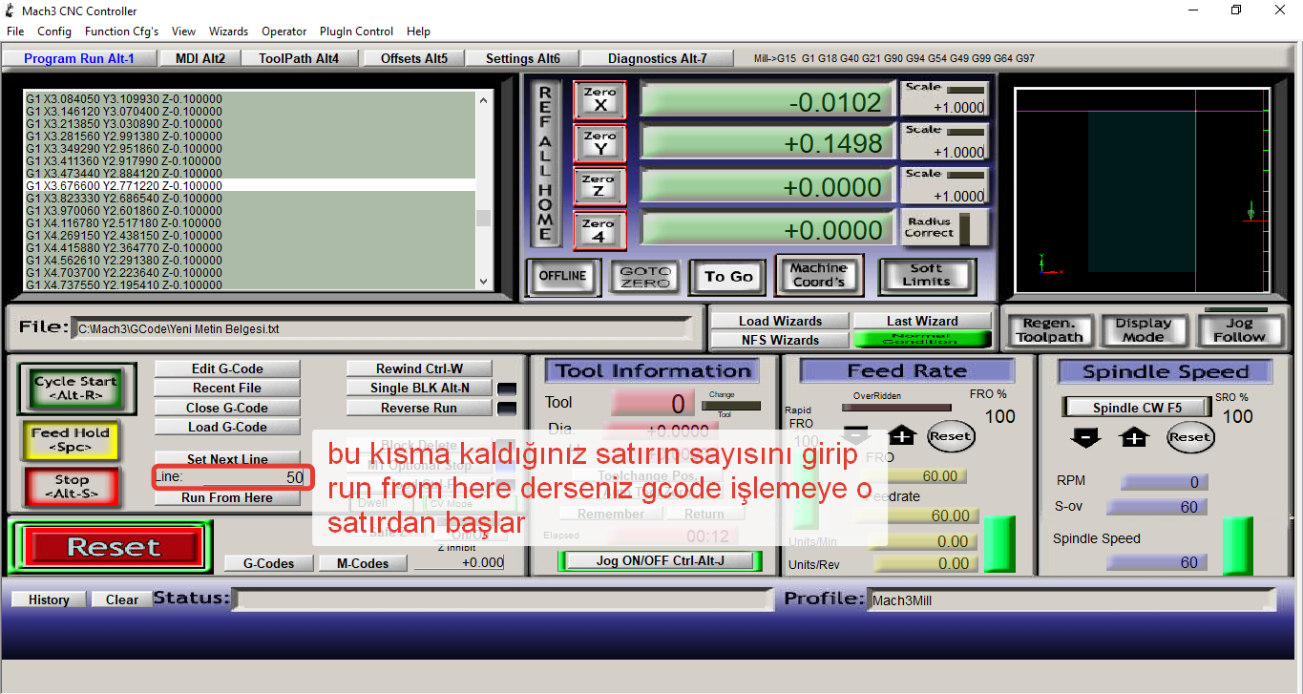This screenshot has height=694, width=1303.
Task: Toggle Jog ON/OFF Ctrl-Alt-J
Action: 661,560
